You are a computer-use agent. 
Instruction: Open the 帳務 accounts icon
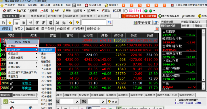coord(78,11)
